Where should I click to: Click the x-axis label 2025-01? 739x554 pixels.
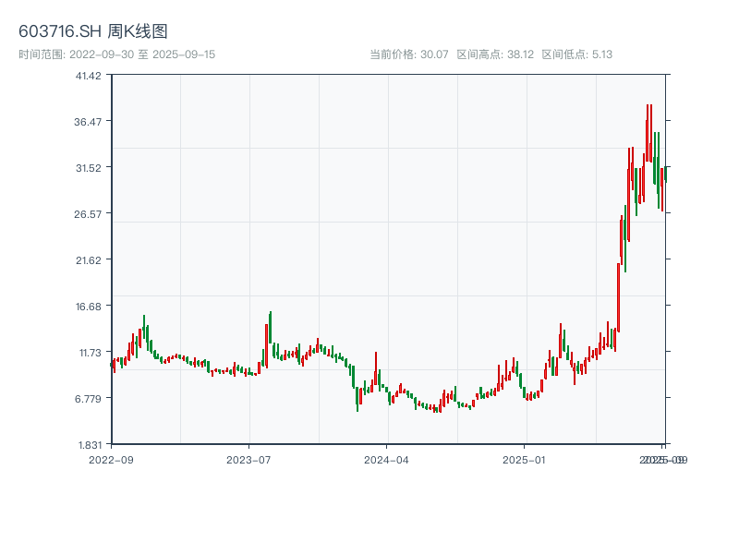[524, 460]
